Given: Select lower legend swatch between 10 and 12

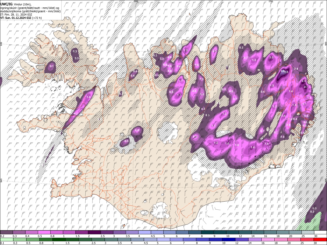Looking at the screenshot, I should (x=229, y=239).
